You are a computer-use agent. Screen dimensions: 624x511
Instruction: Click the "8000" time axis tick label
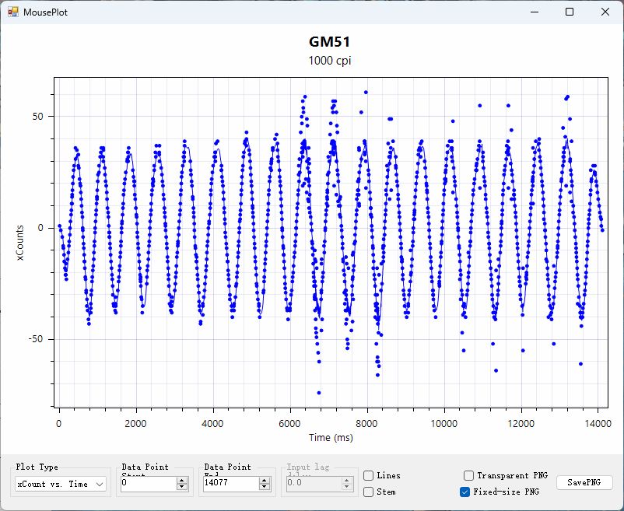coord(366,424)
